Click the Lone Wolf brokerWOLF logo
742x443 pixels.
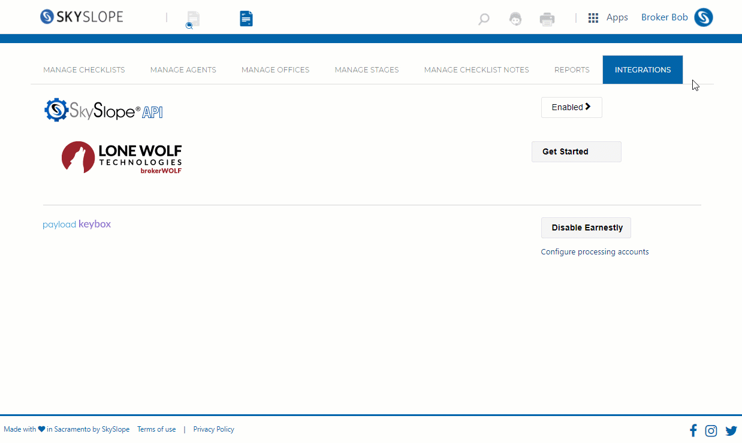point(122,157)
